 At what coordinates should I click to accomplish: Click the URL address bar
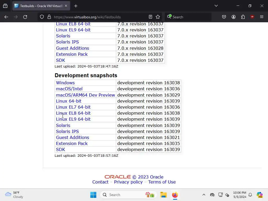(99, 17)
